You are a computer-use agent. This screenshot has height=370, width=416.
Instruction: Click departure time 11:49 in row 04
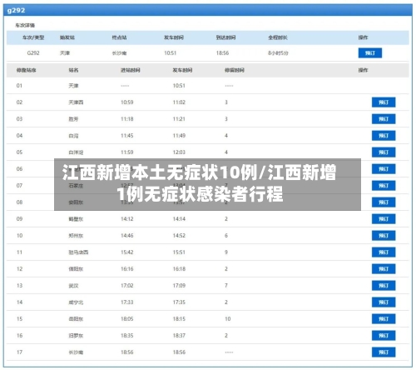coord(179,136)
